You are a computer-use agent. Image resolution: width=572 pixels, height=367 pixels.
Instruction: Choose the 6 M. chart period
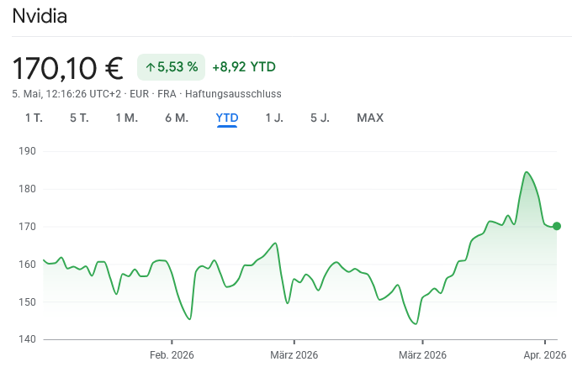pyautogui.click(x=177, y=118)
